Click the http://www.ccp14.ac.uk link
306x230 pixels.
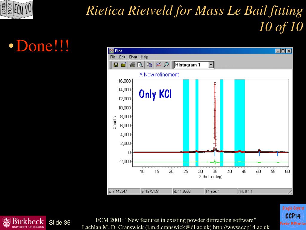241,227
